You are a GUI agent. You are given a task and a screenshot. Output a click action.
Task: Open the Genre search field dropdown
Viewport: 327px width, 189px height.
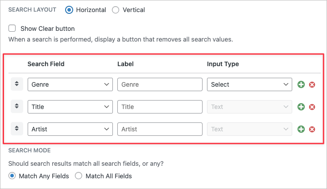[x=70, y=84]
